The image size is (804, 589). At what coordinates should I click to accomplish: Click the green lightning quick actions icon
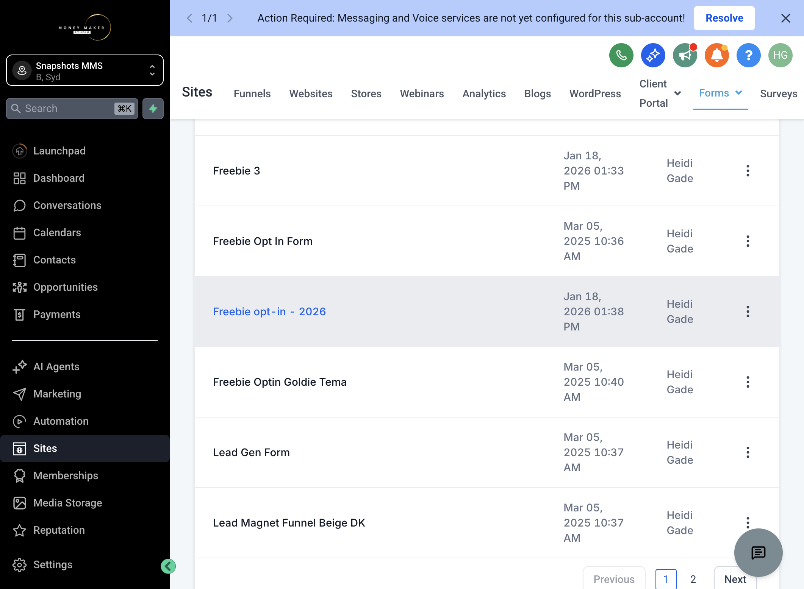click(153, 109)
